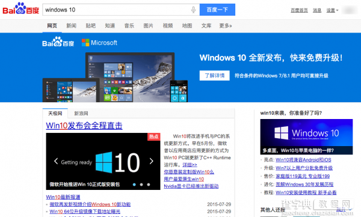Click the Windows 10 Getting ready slideshow image

coord(103,161)
